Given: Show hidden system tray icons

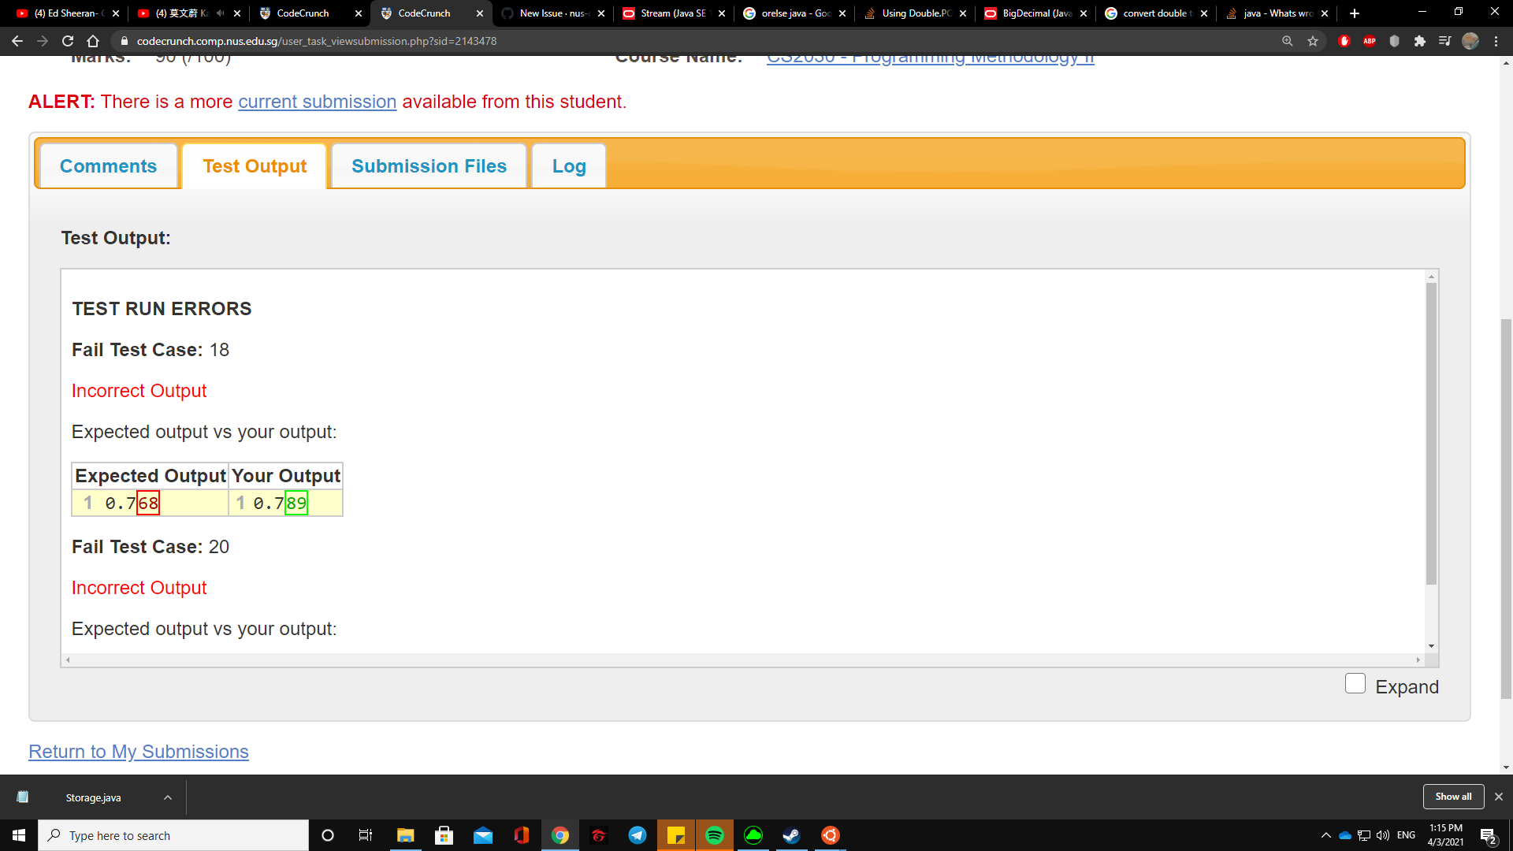Looking at the screenshot, I should click(1326, 835).
